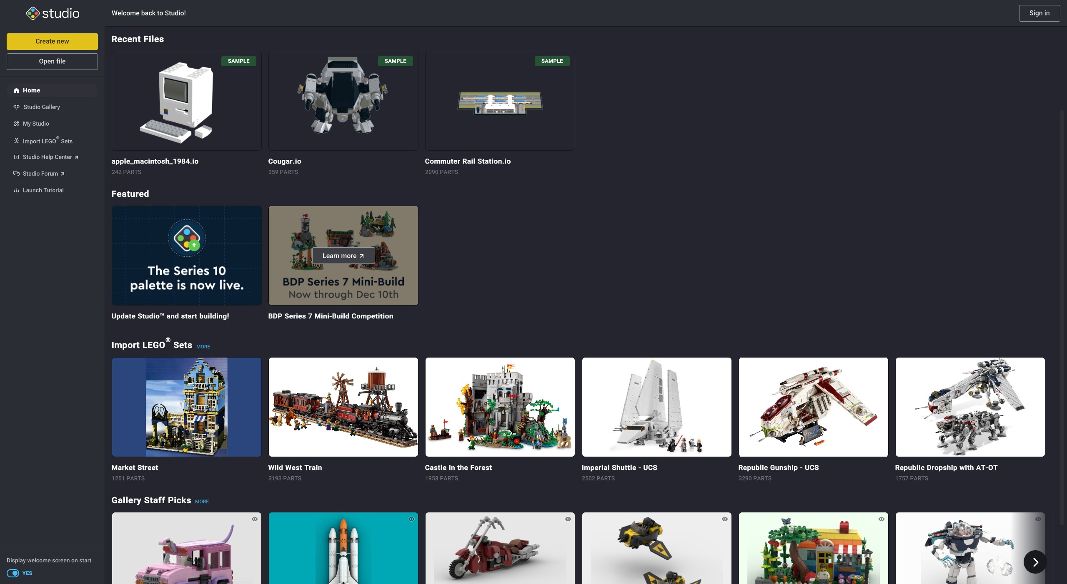Image resolution: width=1067 pixels, height=584 pixels.
Task: Open the Studio Gallery menu item
Action: [x=42, y=107]
